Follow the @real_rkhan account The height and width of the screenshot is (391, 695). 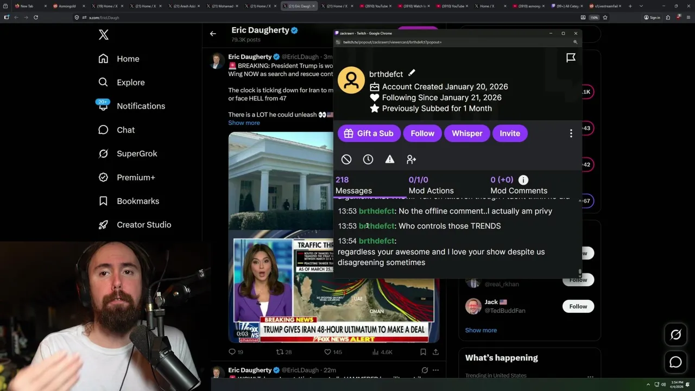point(578,280)
